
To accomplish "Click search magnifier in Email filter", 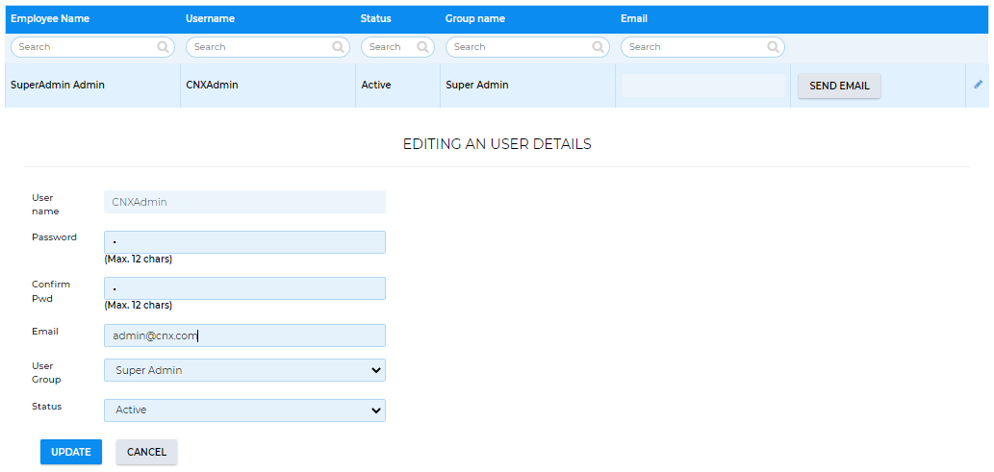I will pos(773,47).
